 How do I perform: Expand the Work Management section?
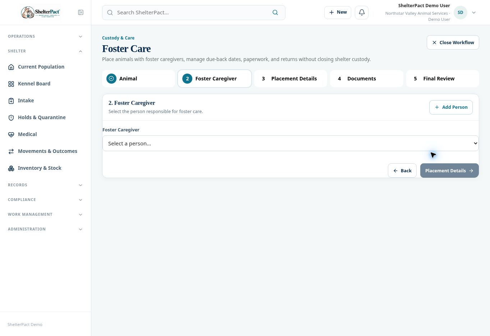[45, 214]
